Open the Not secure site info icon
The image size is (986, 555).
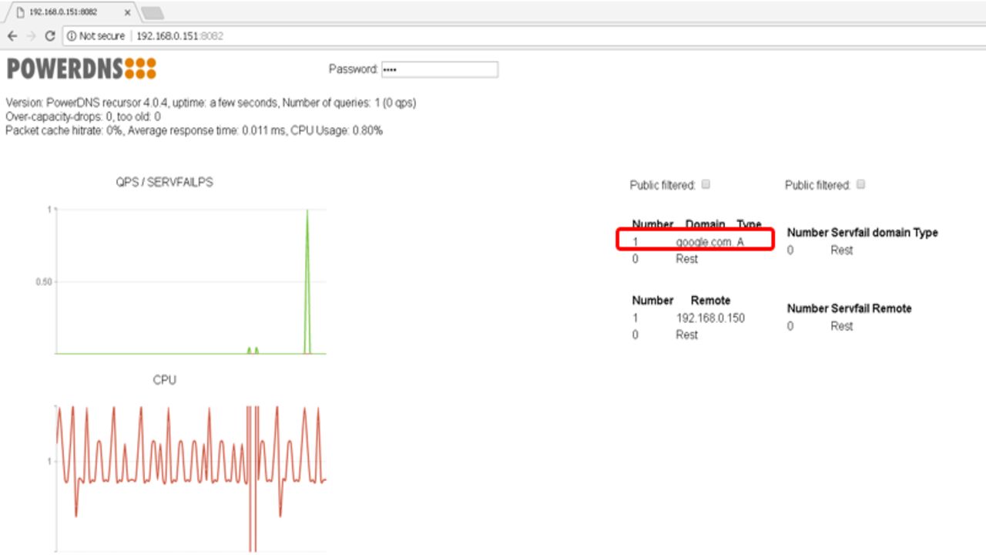pyautogui.click(x=72, y=36)
